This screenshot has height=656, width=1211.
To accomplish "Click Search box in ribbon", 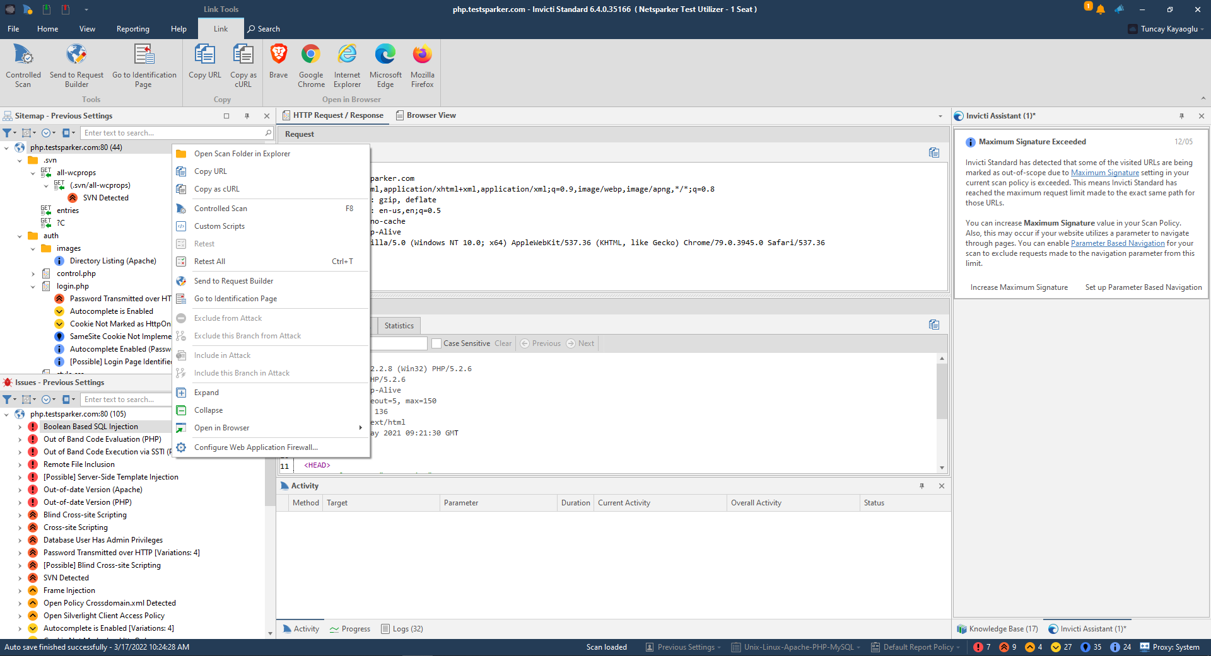I will (x=264, y=29).
